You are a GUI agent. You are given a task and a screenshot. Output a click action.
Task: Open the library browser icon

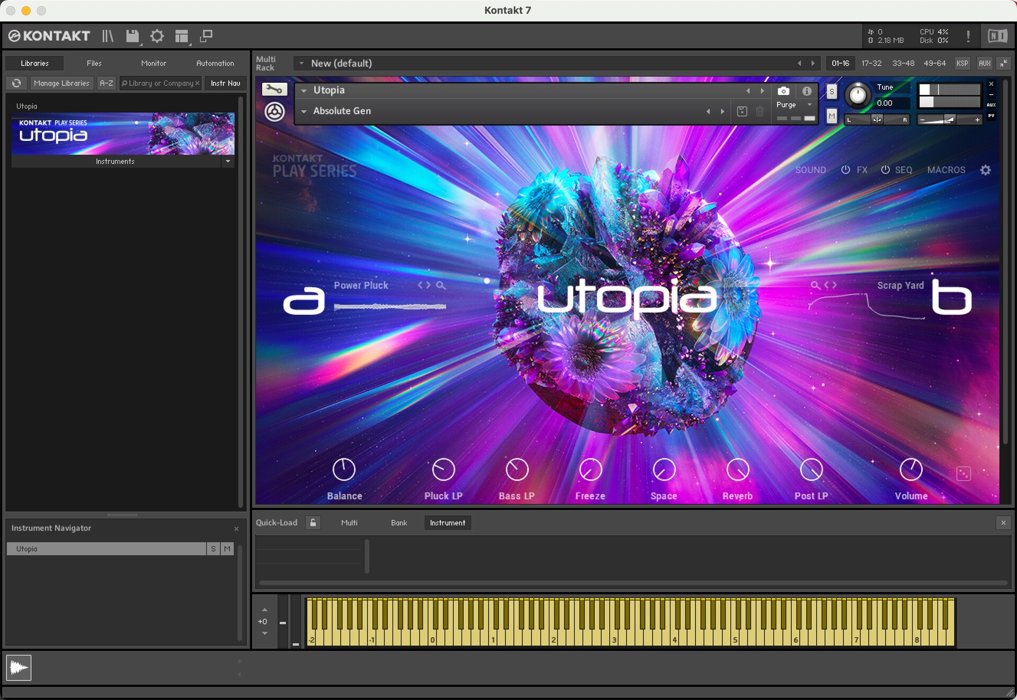[x=108, y=36]
